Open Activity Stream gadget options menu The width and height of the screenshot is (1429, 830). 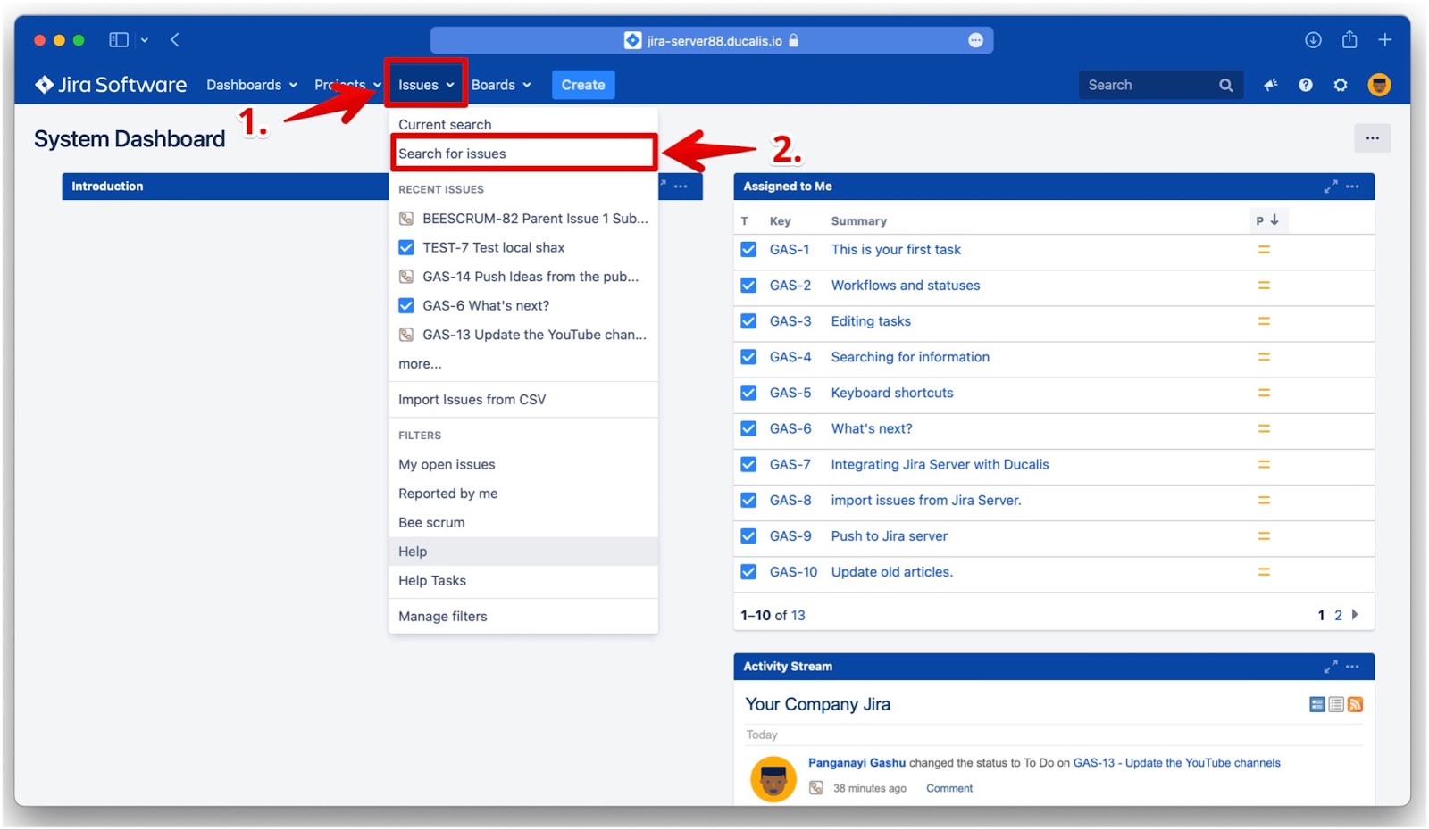point(1352,667)
